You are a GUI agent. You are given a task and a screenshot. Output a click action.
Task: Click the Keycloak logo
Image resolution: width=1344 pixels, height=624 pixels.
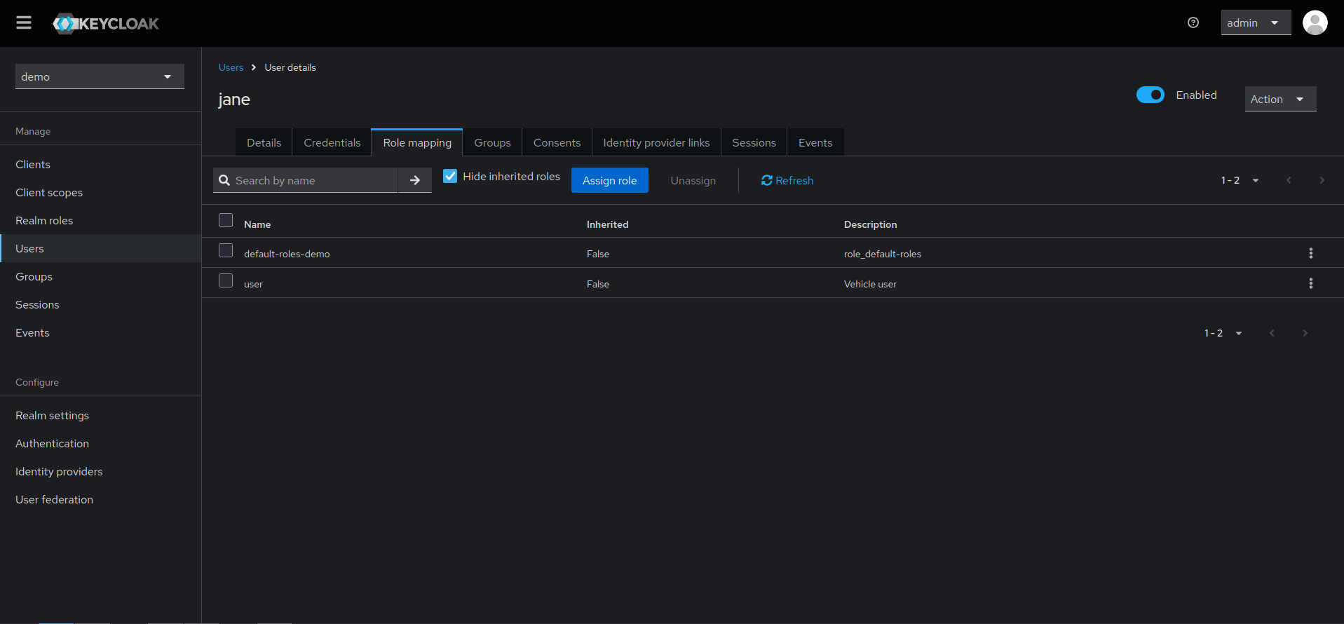(106, 24)
